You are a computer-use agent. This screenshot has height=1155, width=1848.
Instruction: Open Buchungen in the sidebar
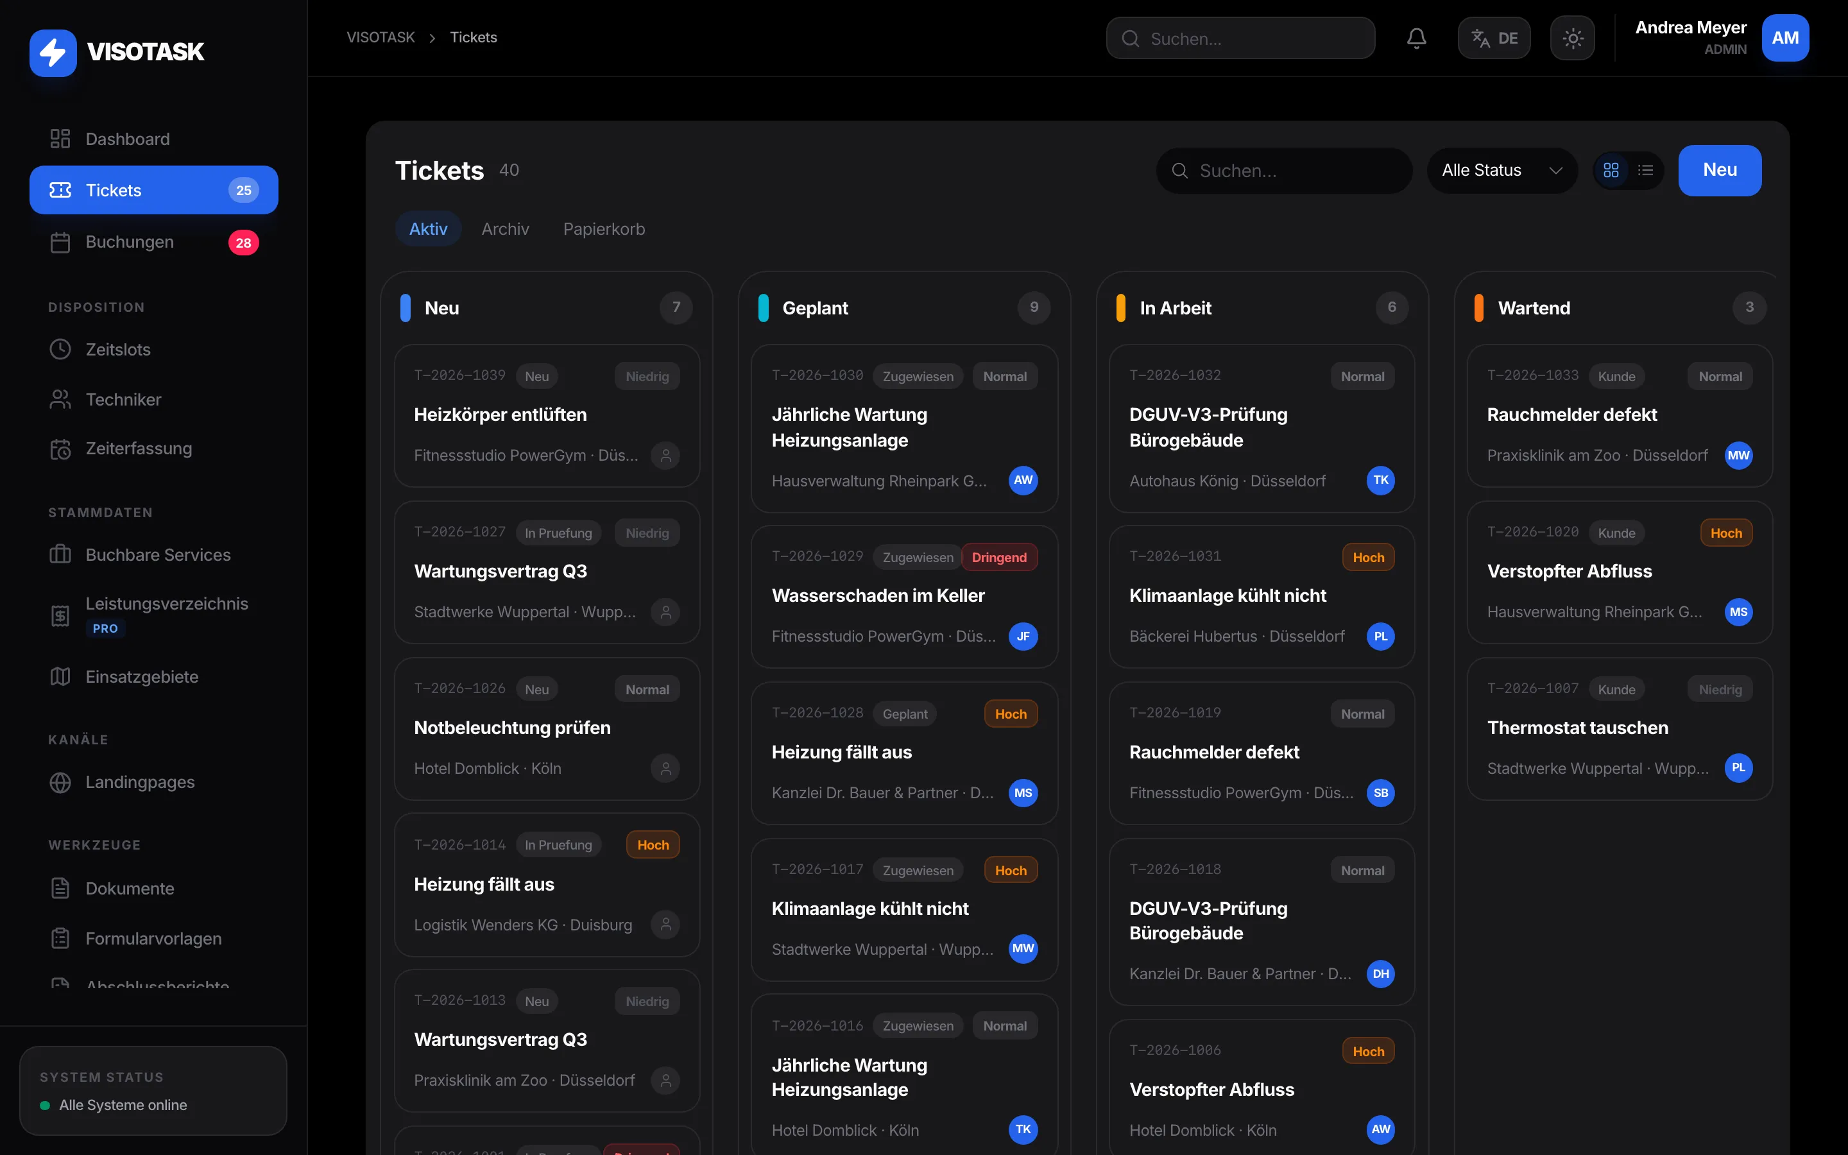(x=153, y=242)
